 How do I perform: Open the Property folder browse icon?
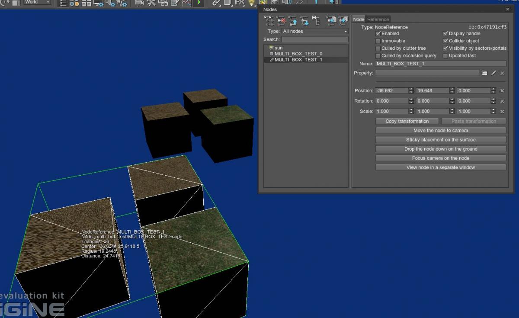pos(484,73)
